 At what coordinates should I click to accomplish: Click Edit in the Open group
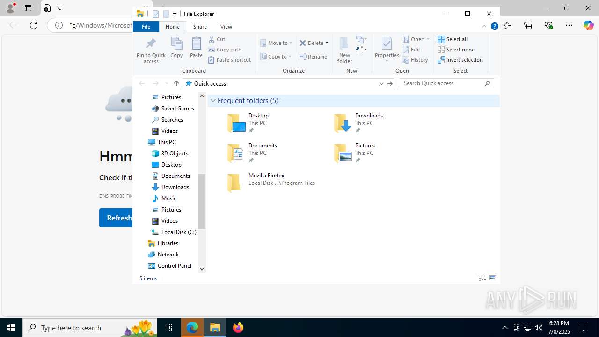411,50
